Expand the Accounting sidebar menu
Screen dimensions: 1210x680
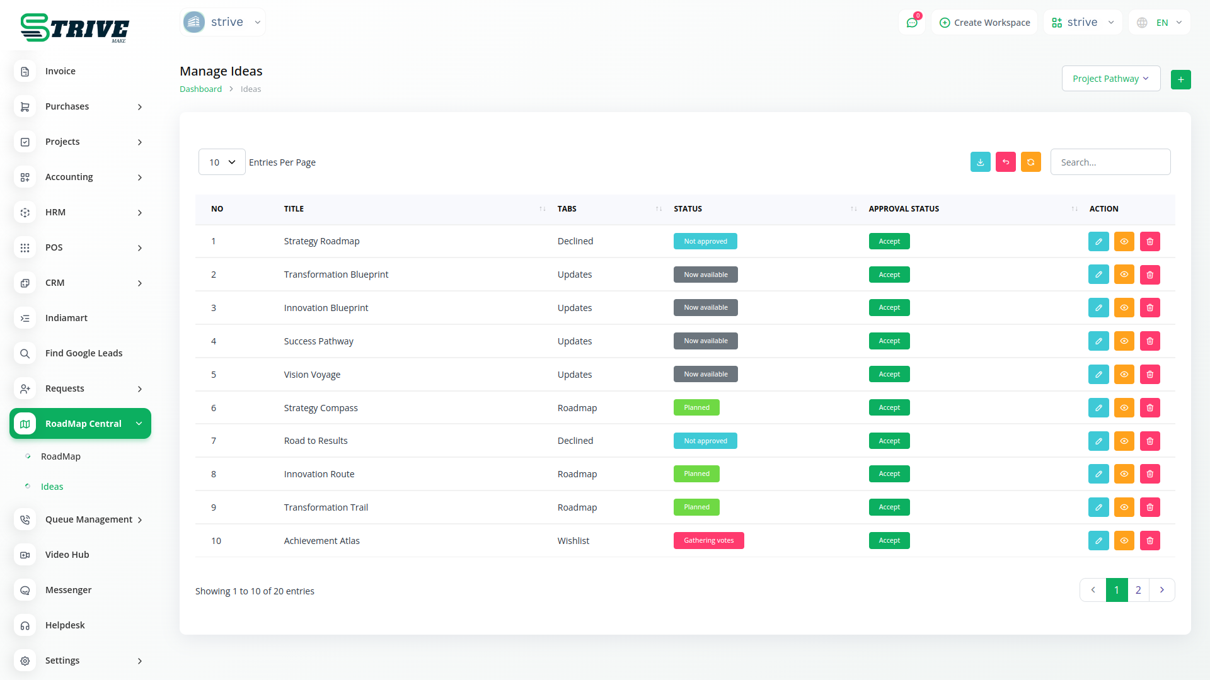81,177
